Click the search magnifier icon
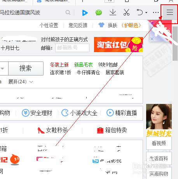 [x=68, y=12]
